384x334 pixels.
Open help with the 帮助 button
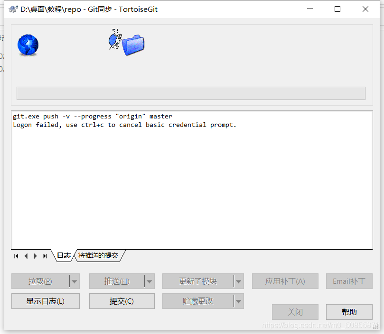[x=349, y=312]
